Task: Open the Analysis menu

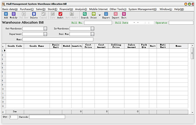Action: [81, 9]
